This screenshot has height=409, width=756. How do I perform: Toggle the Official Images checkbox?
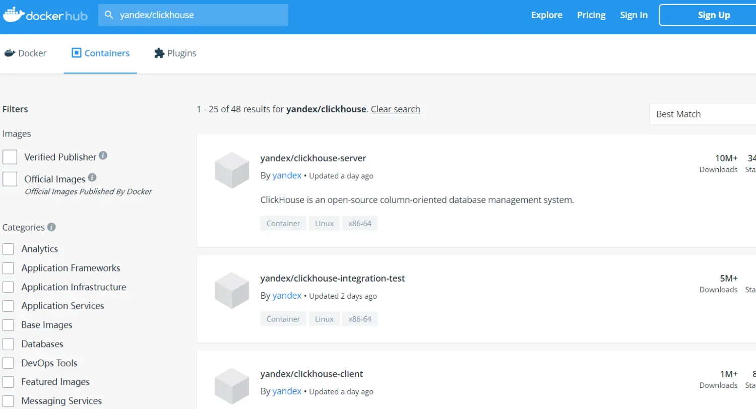coord(10,179)
